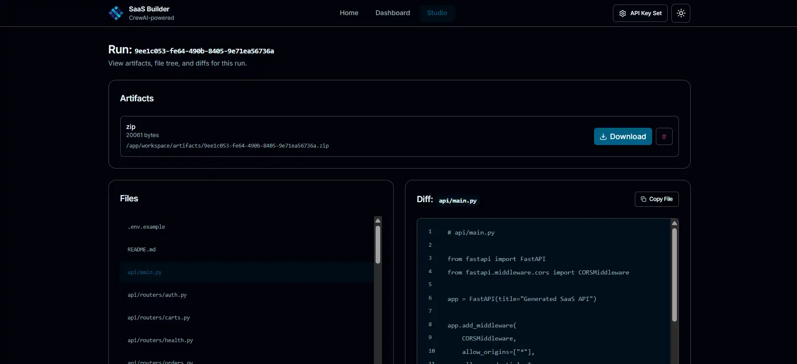Go to the Home page
Screen dimensions: 797x364
[x=349, y=13]
